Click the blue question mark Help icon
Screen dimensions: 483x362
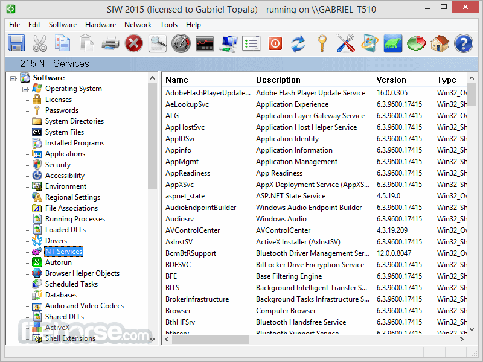pyautogui.click(x=464, y=43)
